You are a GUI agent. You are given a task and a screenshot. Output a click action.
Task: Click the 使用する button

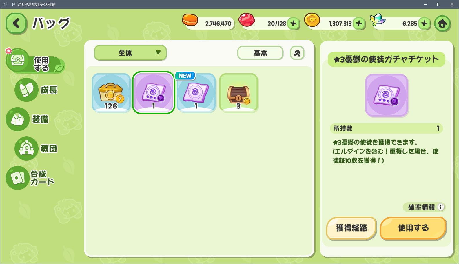click(413, 228)
